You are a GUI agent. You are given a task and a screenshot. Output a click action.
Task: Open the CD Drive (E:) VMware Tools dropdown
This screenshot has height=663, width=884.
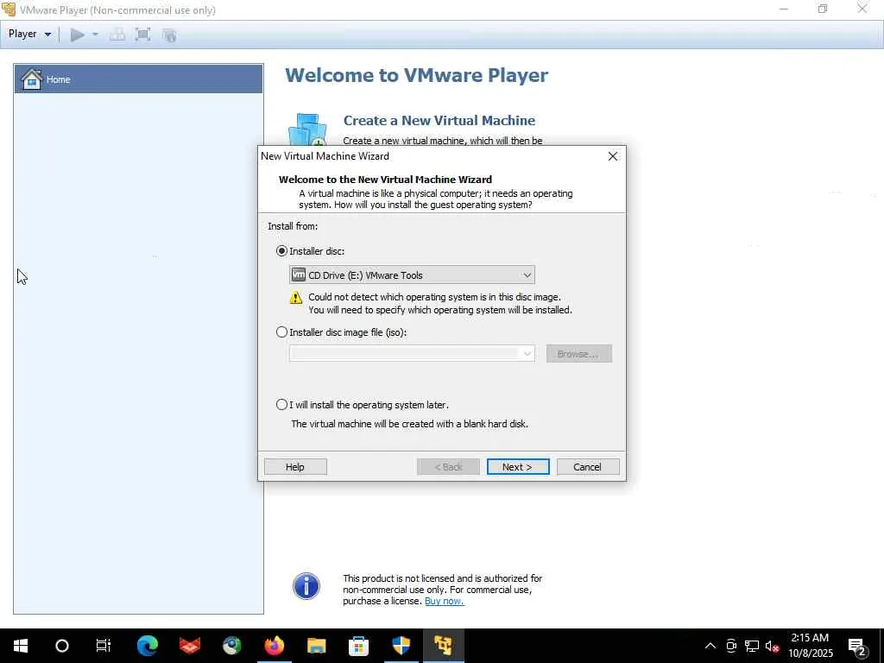coord(412,275)
